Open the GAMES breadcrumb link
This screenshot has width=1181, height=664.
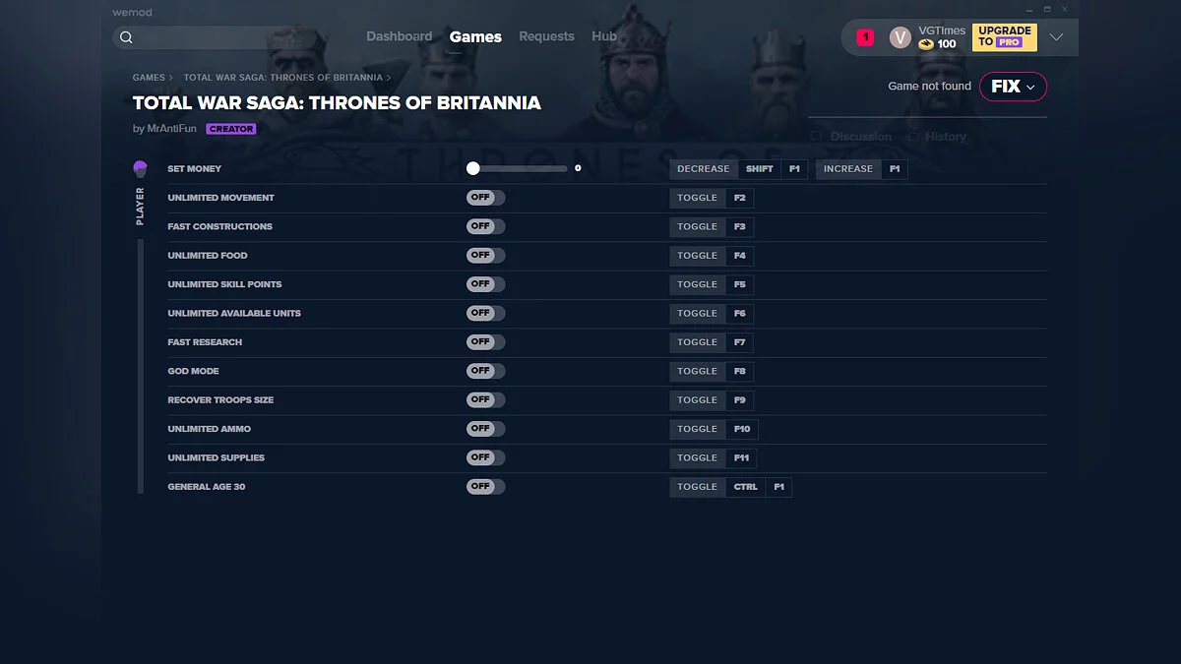[150, 77]
